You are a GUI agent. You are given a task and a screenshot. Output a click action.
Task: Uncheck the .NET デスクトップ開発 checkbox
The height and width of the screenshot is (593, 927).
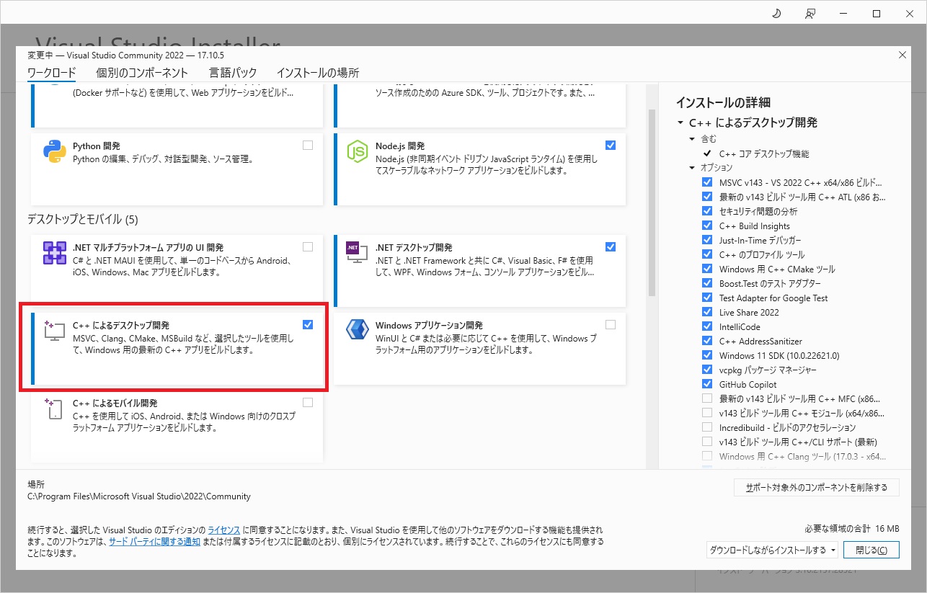611,246
